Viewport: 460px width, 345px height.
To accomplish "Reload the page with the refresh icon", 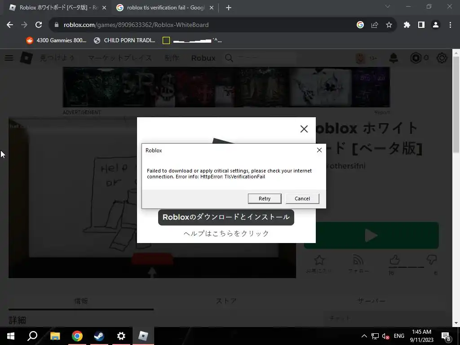I will pyautogui.click(x=39, y=25).
